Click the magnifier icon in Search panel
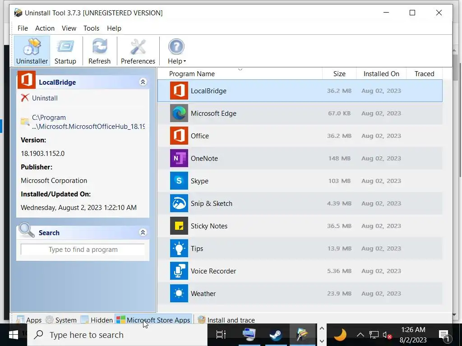Image resolution: width=462 pixels, height=346 pixels. tap(27, 230)
